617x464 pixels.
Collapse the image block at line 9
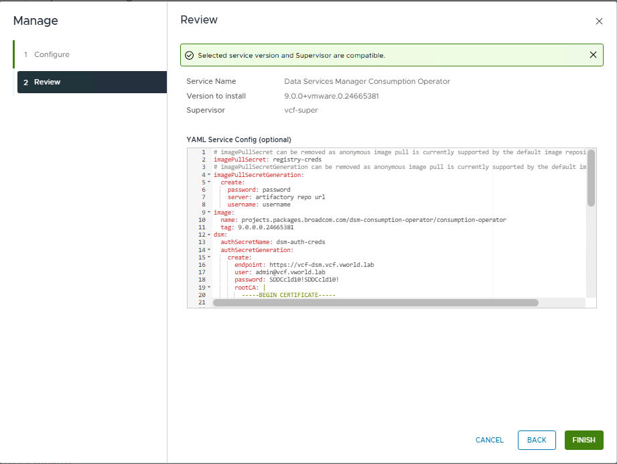click(x=209, y=212)
